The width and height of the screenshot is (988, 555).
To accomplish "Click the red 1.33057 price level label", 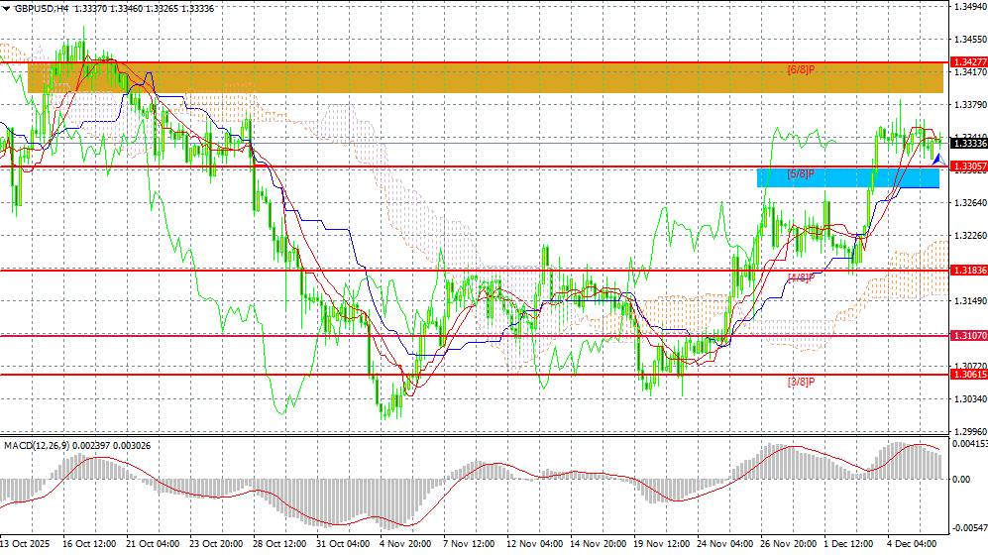I will tap(970, 166).
